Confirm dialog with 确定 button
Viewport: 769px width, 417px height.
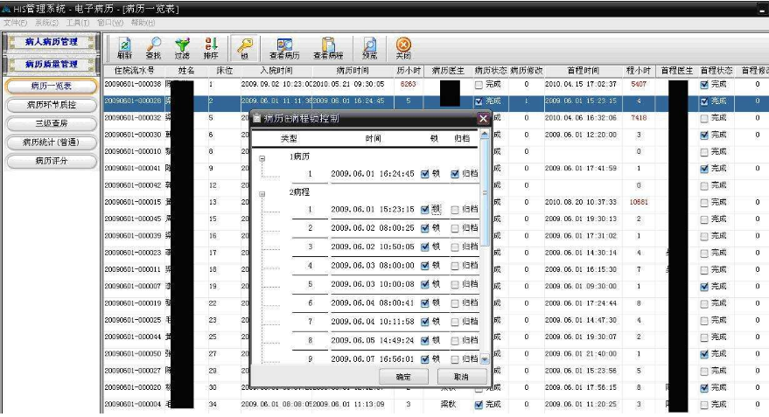(403, 377)
